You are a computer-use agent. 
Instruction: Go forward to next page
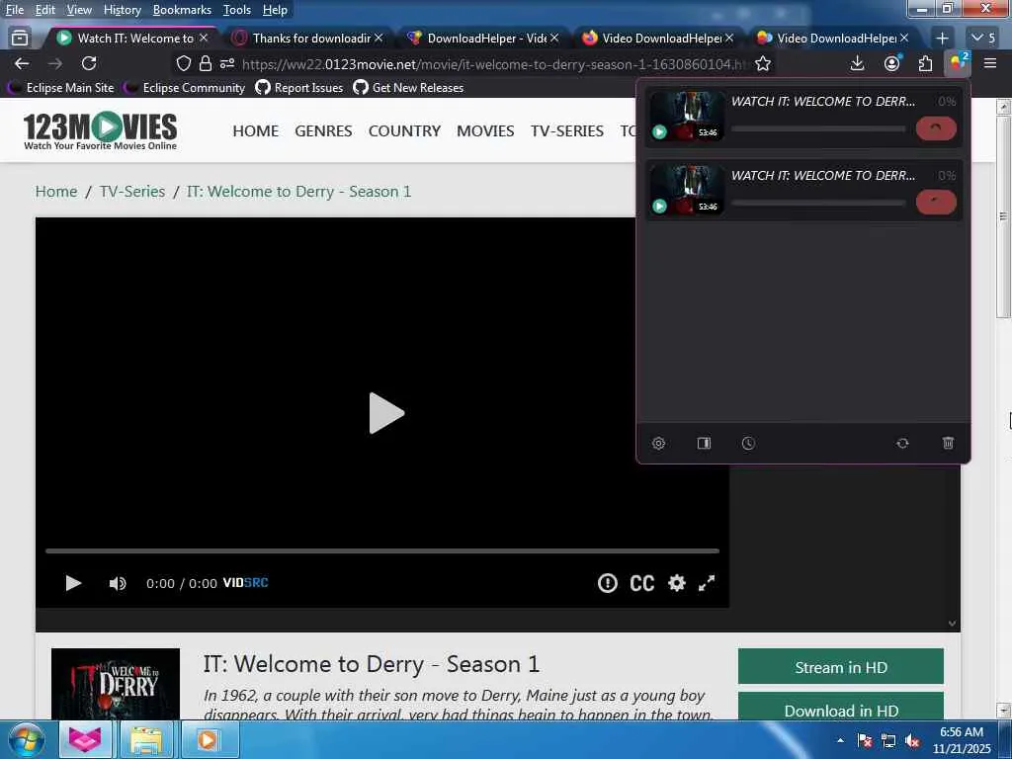click(x=55, y=63)
